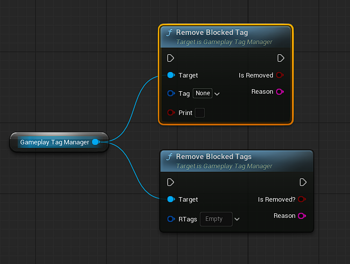Click the Is Removed boolean output pin

279,75
